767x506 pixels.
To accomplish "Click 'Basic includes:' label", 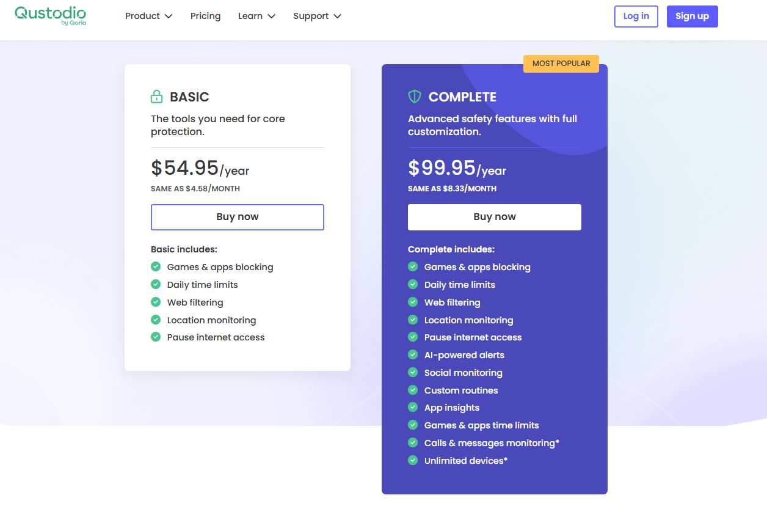I will [x=184, y=249].
